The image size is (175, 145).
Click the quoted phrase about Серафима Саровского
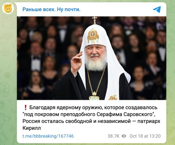(88, 114)
